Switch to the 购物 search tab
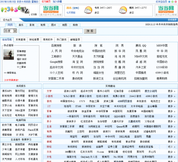178x162 pixels. click(75, 25)
